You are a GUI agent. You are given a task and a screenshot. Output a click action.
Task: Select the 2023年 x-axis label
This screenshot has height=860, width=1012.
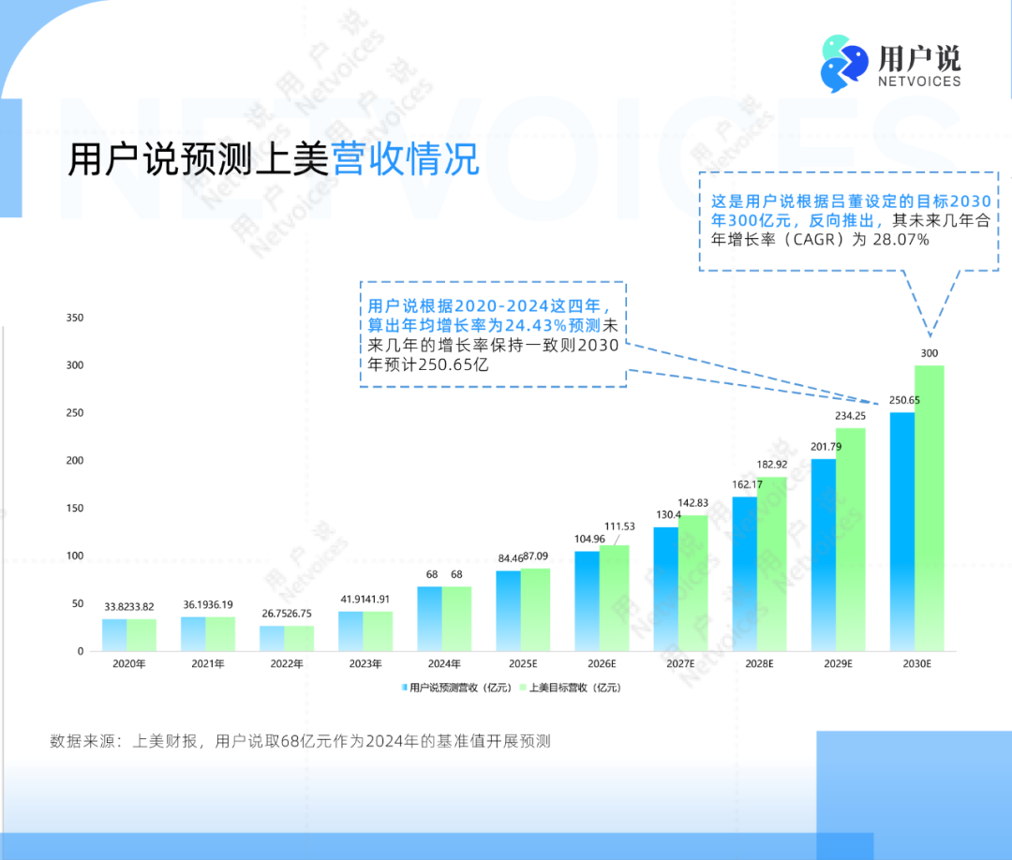[x=365, y=664]
